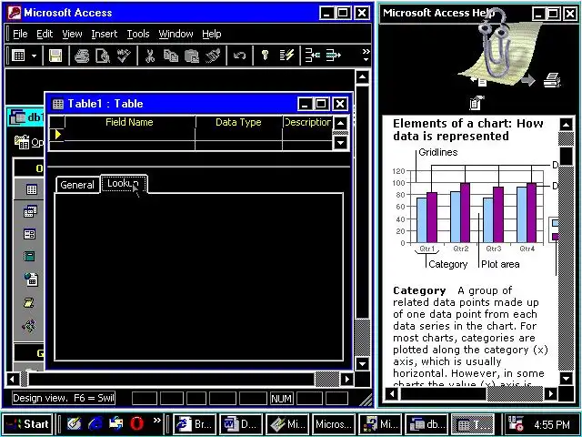582x437 pixels.
Task: Click the first empty Data Type cell
Action: pyautogui.click(x=238, y=135)
